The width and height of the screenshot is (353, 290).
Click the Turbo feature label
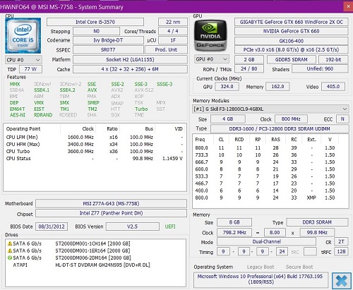point(141,109)
